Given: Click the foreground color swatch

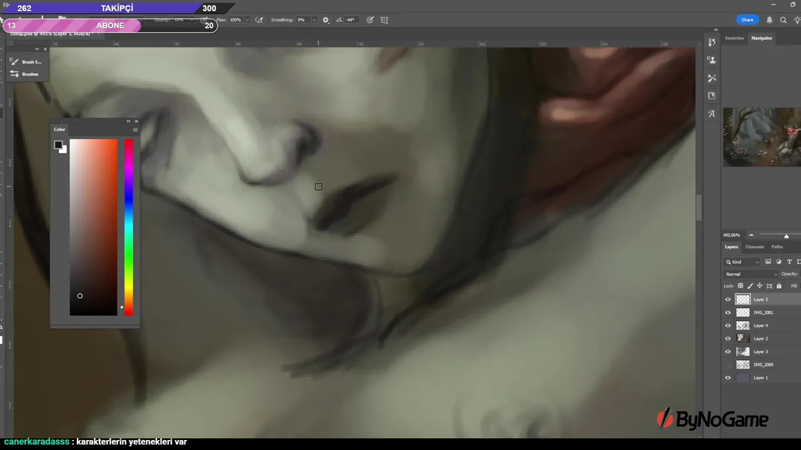Looking at the screenshot, I should pyautogui.click(x=58, y=145).
